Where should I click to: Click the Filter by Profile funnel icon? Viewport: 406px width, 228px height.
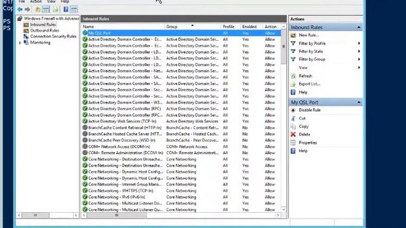(293, 44)
